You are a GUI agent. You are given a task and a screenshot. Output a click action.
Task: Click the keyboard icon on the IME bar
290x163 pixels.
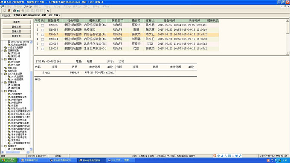pyautogui.click(x=229, y=156)
